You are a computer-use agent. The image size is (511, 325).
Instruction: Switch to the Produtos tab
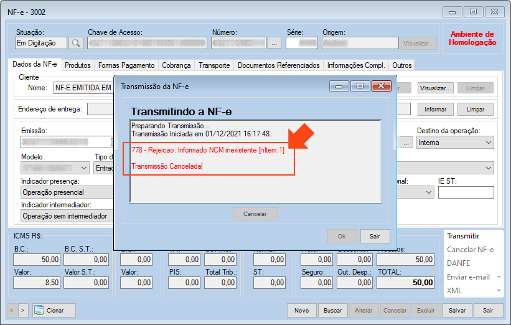[x=78, y=65]
